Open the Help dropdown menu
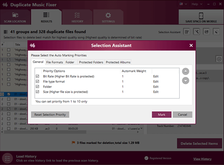224x165 pixels. pyautogui.click(x=197, y=4)
